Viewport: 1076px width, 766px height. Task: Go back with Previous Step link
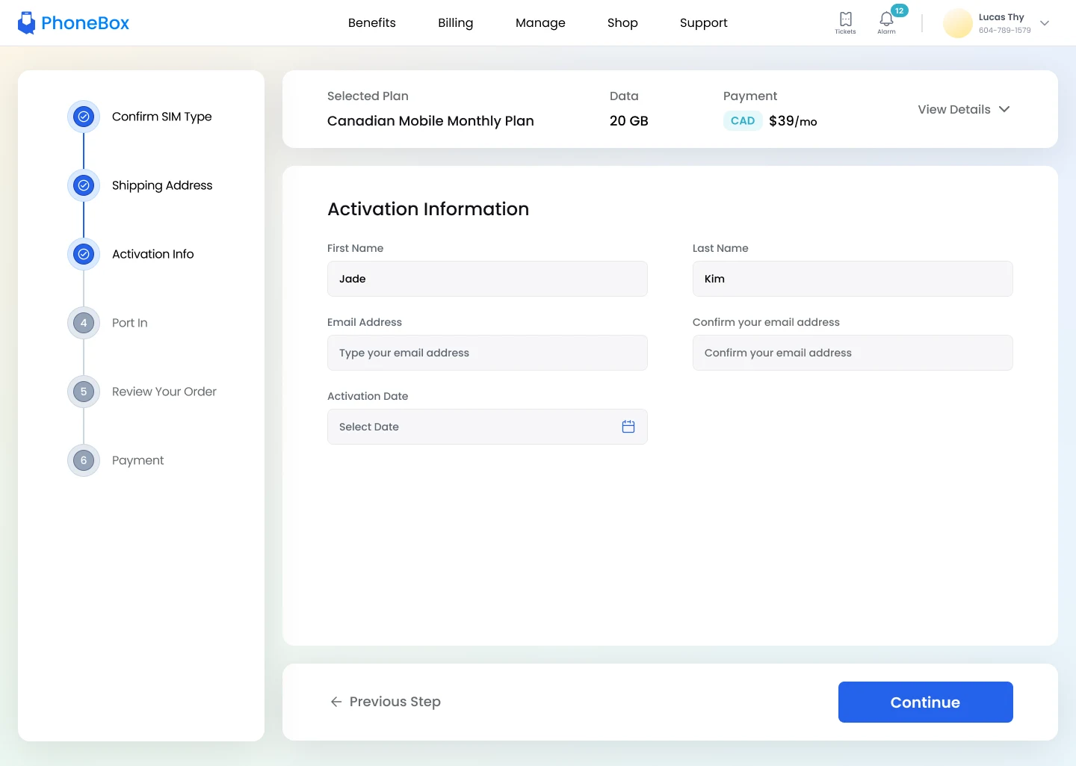386,702
